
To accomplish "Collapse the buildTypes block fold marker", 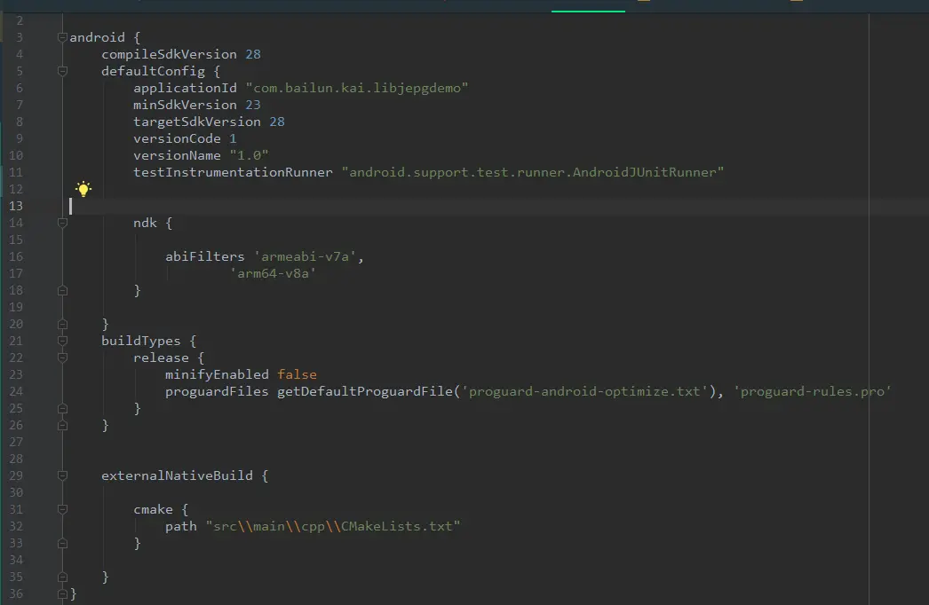I will (62, 341).
